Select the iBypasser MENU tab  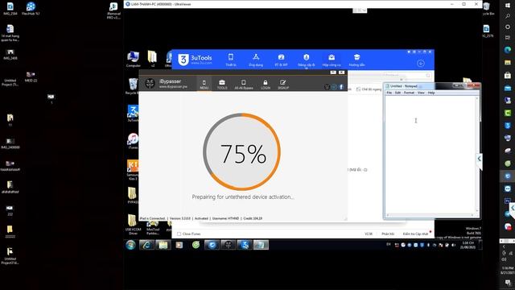[204, 84]
